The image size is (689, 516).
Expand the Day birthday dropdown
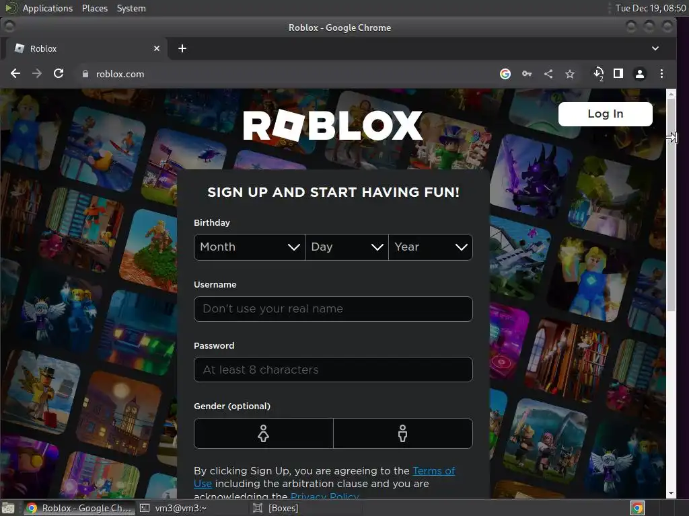(x=347, y=247)
